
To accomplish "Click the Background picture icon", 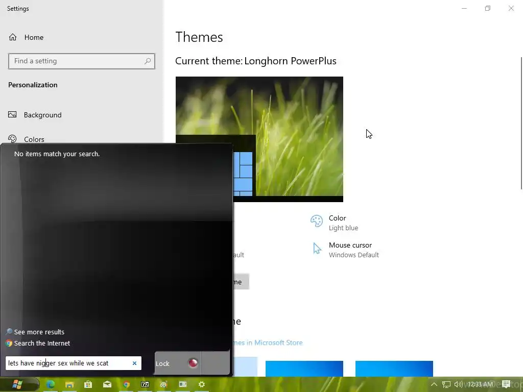I will [12, 115].
